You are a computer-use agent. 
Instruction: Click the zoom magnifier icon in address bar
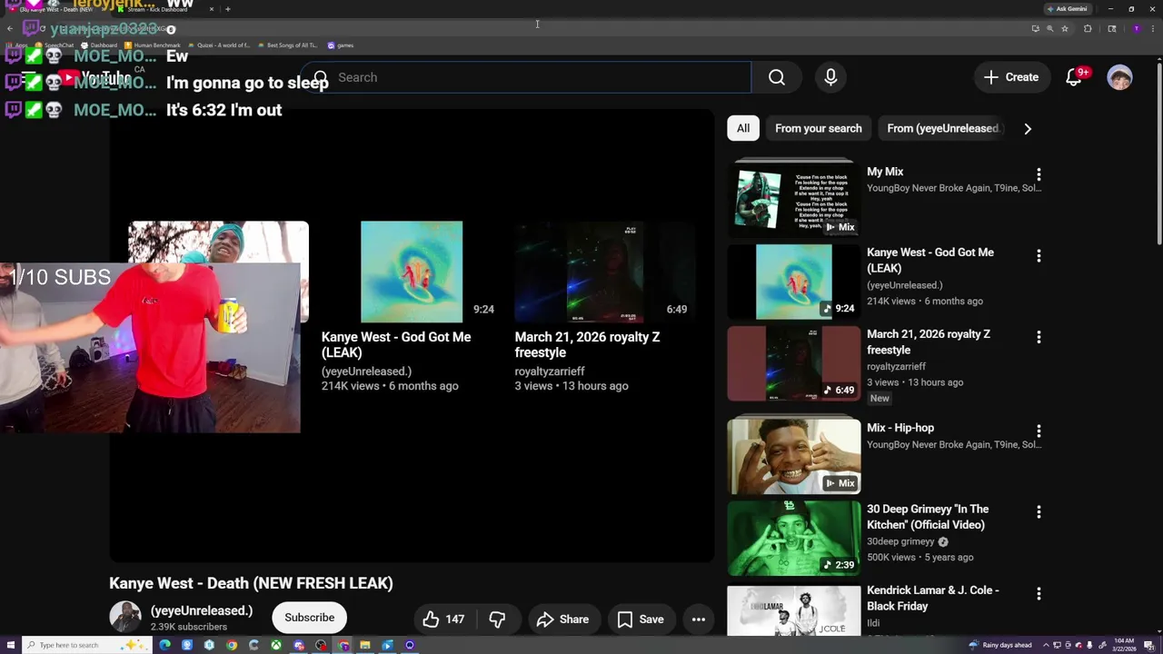pos(1049,29)
